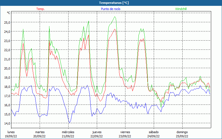Click the 'jueves' day label
This screenshot has width=222, height=139.
[97, 132]
